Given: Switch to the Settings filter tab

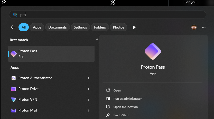Looking at the screenshot, I should pos(80,27).
